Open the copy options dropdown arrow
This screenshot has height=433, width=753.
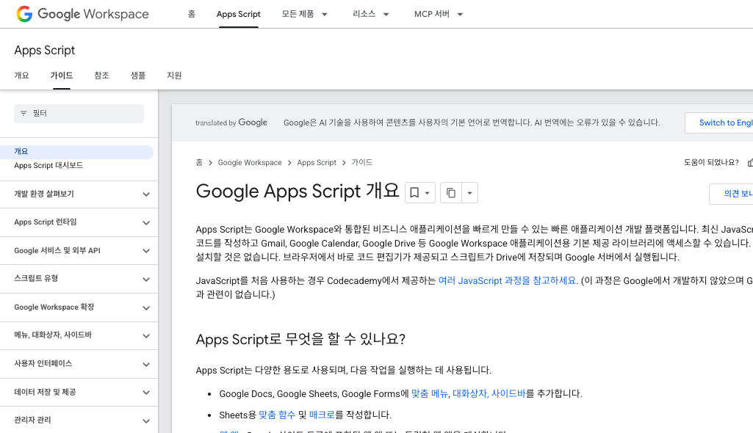click(x=469, y=193)
